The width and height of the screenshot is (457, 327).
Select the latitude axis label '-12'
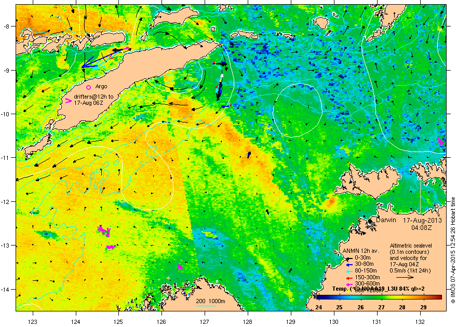point(6,201)
